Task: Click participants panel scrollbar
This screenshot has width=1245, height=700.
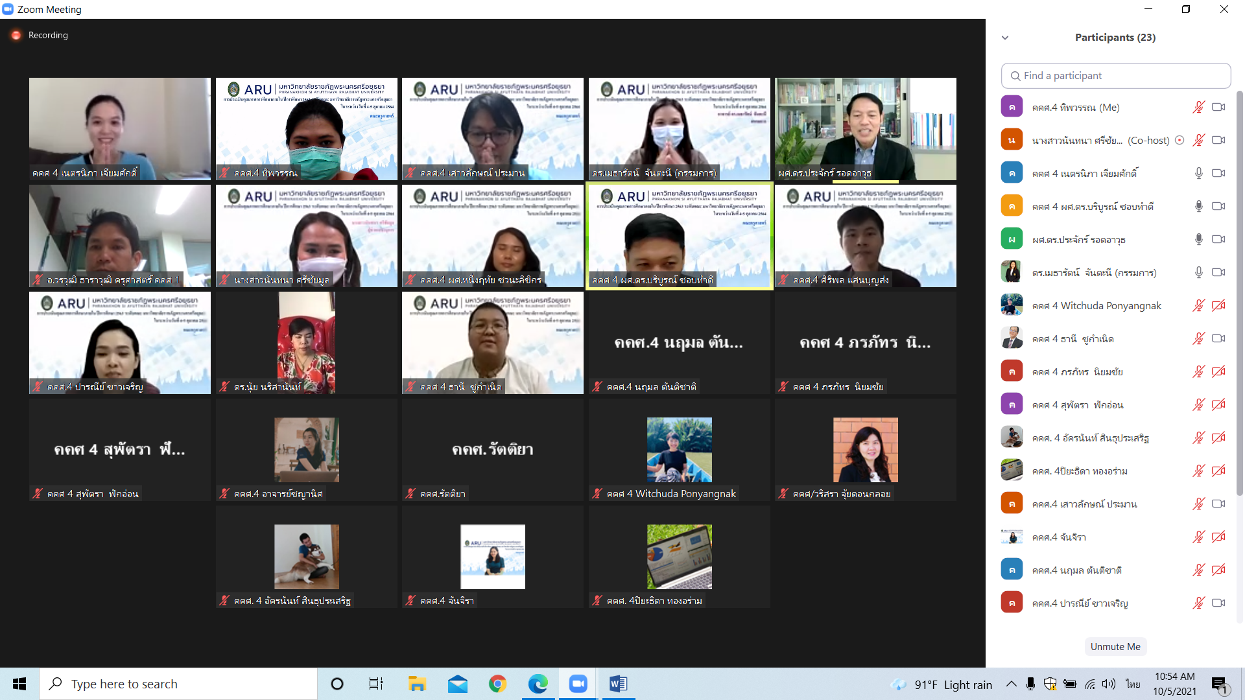Action: pos(1239,293)
